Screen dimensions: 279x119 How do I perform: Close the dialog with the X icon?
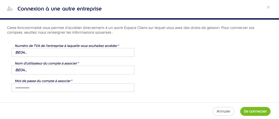pyautogui.click(x=268, y=7)
